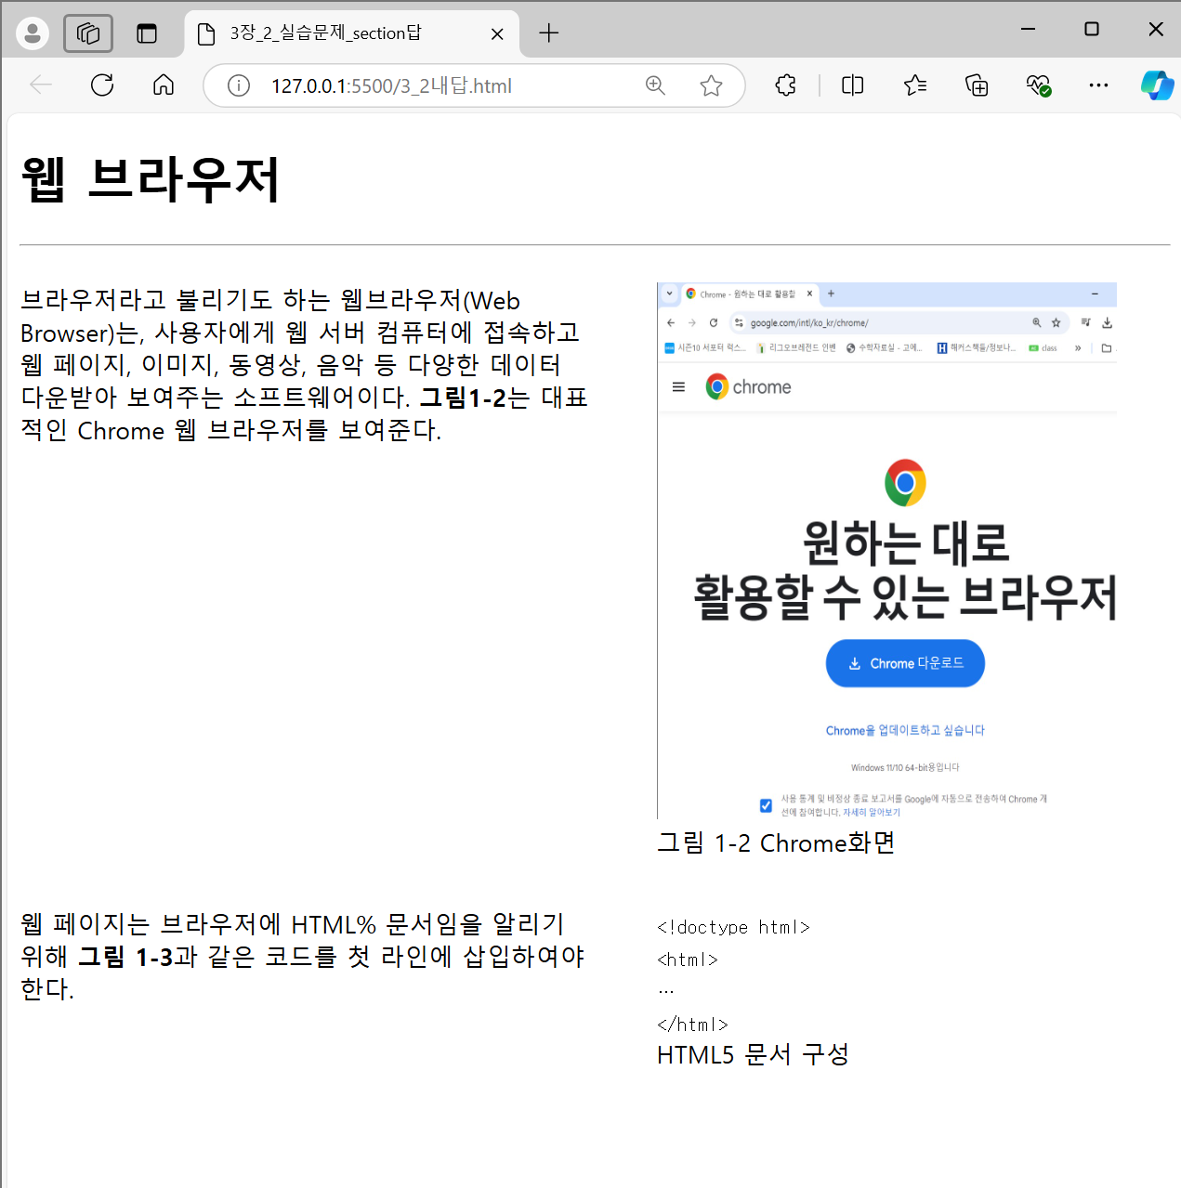Click the <!doctype html> code line
The width and height of the screenshot is (1181, 1188).
[x=733, y=927]
